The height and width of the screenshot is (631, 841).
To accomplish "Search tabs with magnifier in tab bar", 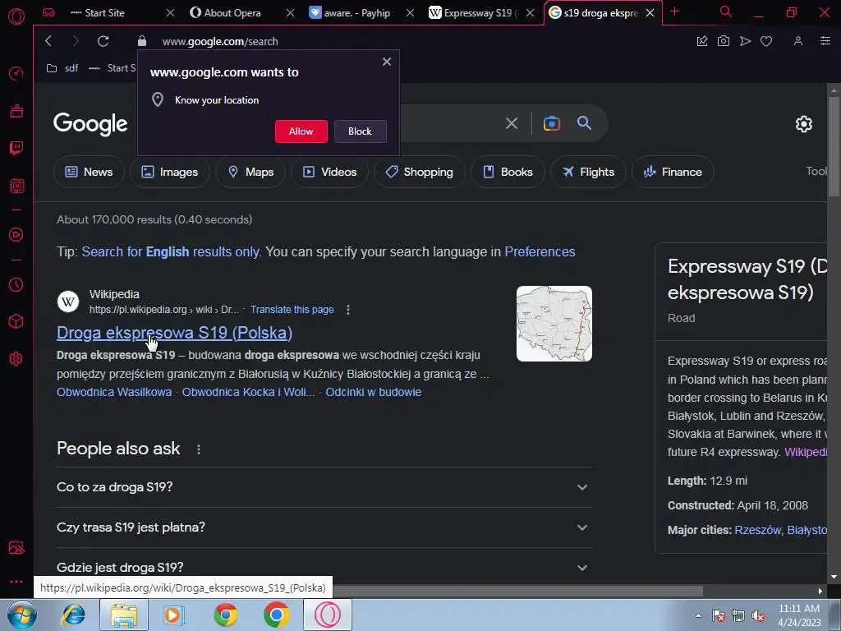I will [x=726, y=12].
